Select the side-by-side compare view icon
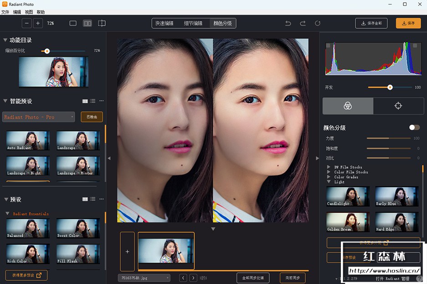 [87, 23]
